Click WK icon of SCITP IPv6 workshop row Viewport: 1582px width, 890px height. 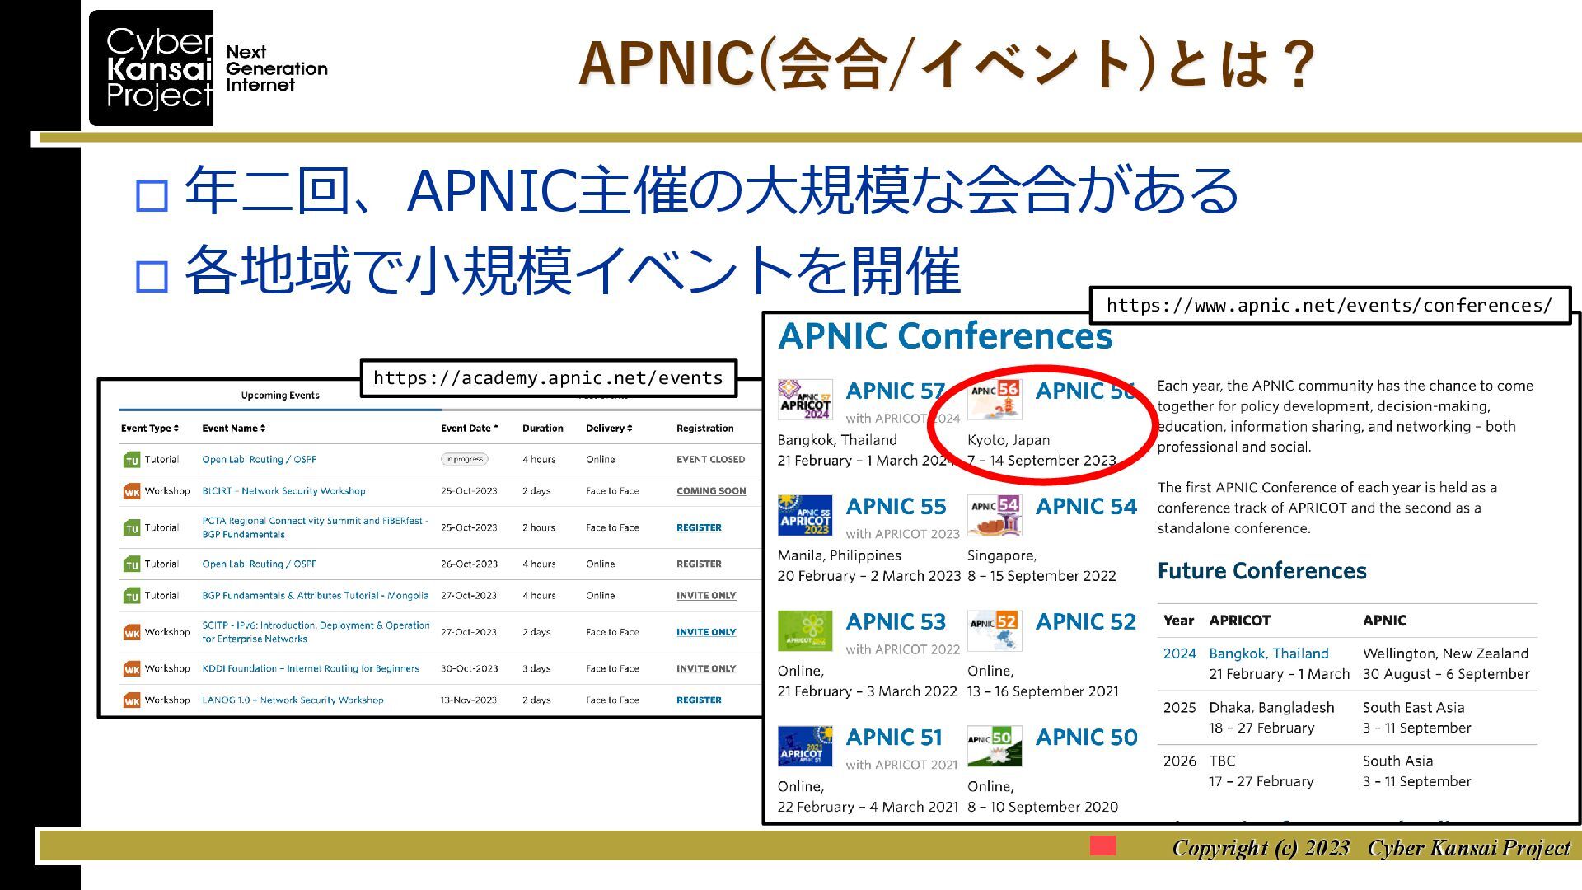pos(132,633)
